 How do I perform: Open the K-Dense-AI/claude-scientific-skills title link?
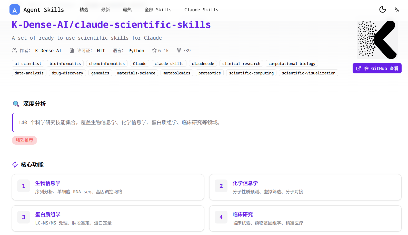click(111, 25)
